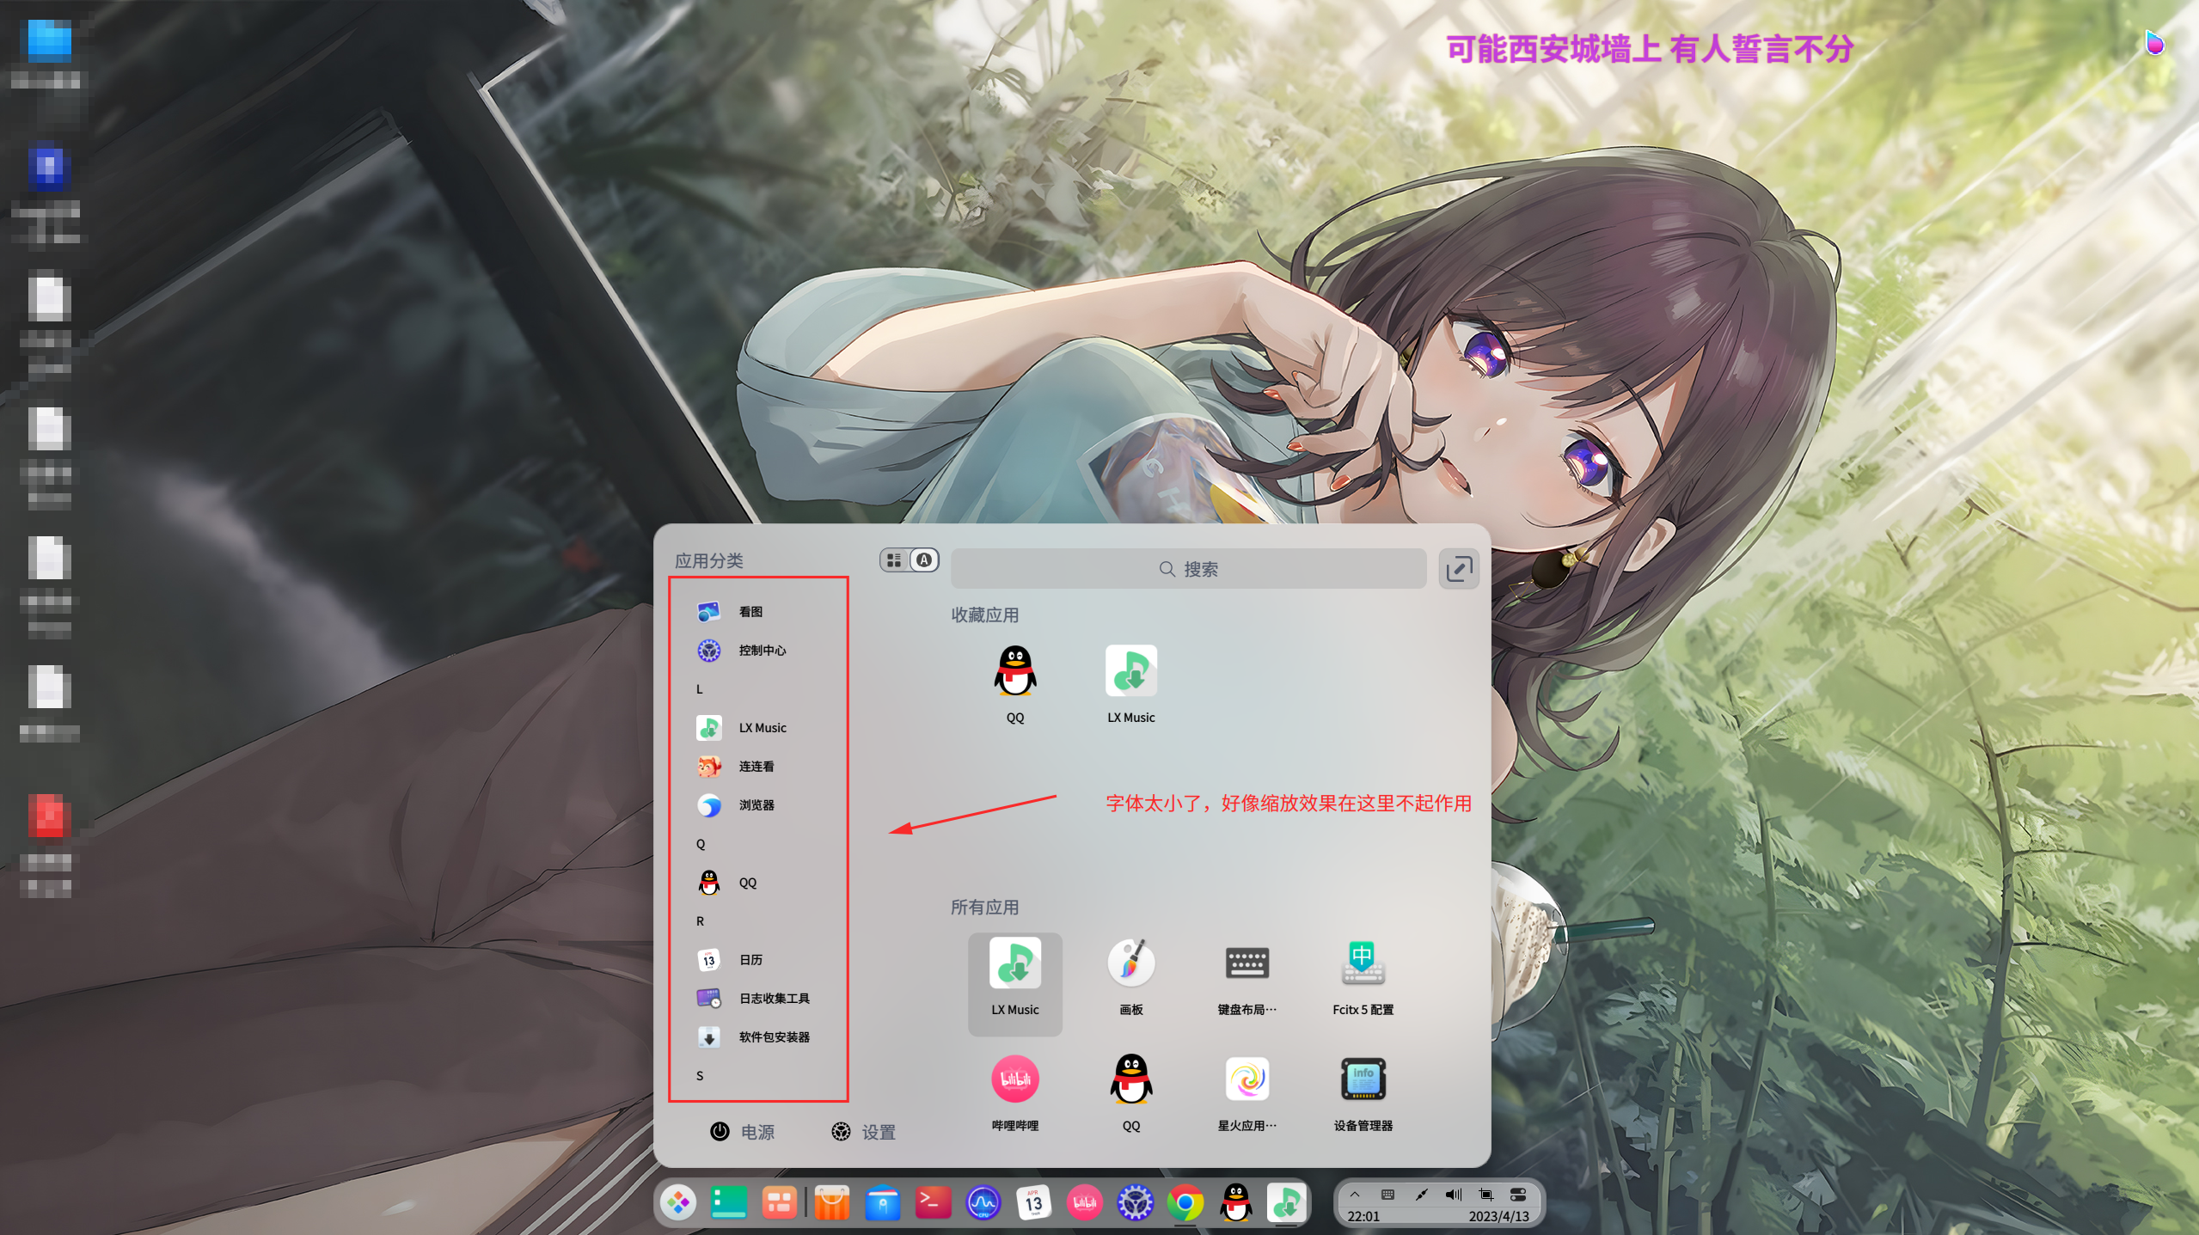Launch Google Chrome from the dock

(1185, 1203)
